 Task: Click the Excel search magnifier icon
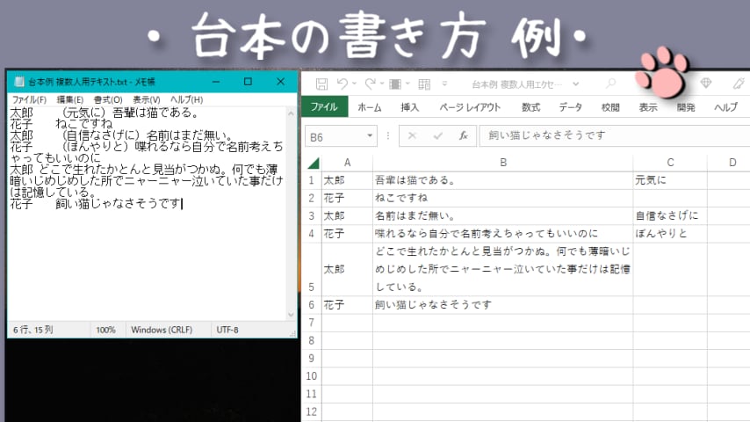click(x=611, y=84)
